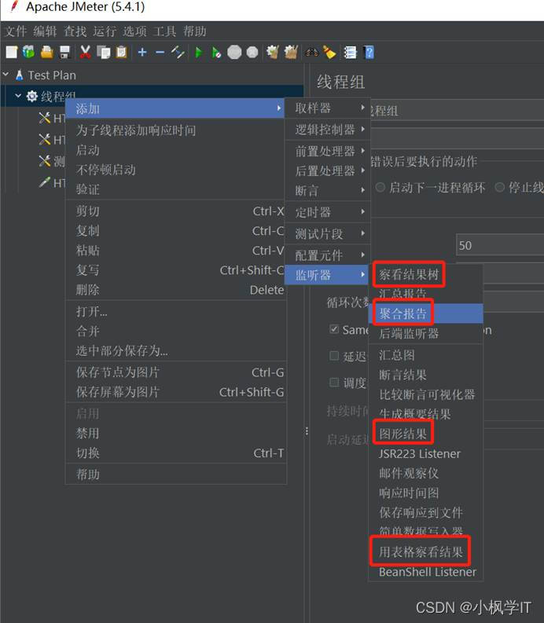
Task: Click the Test Plan flask icon
Action: coord(19,75)
